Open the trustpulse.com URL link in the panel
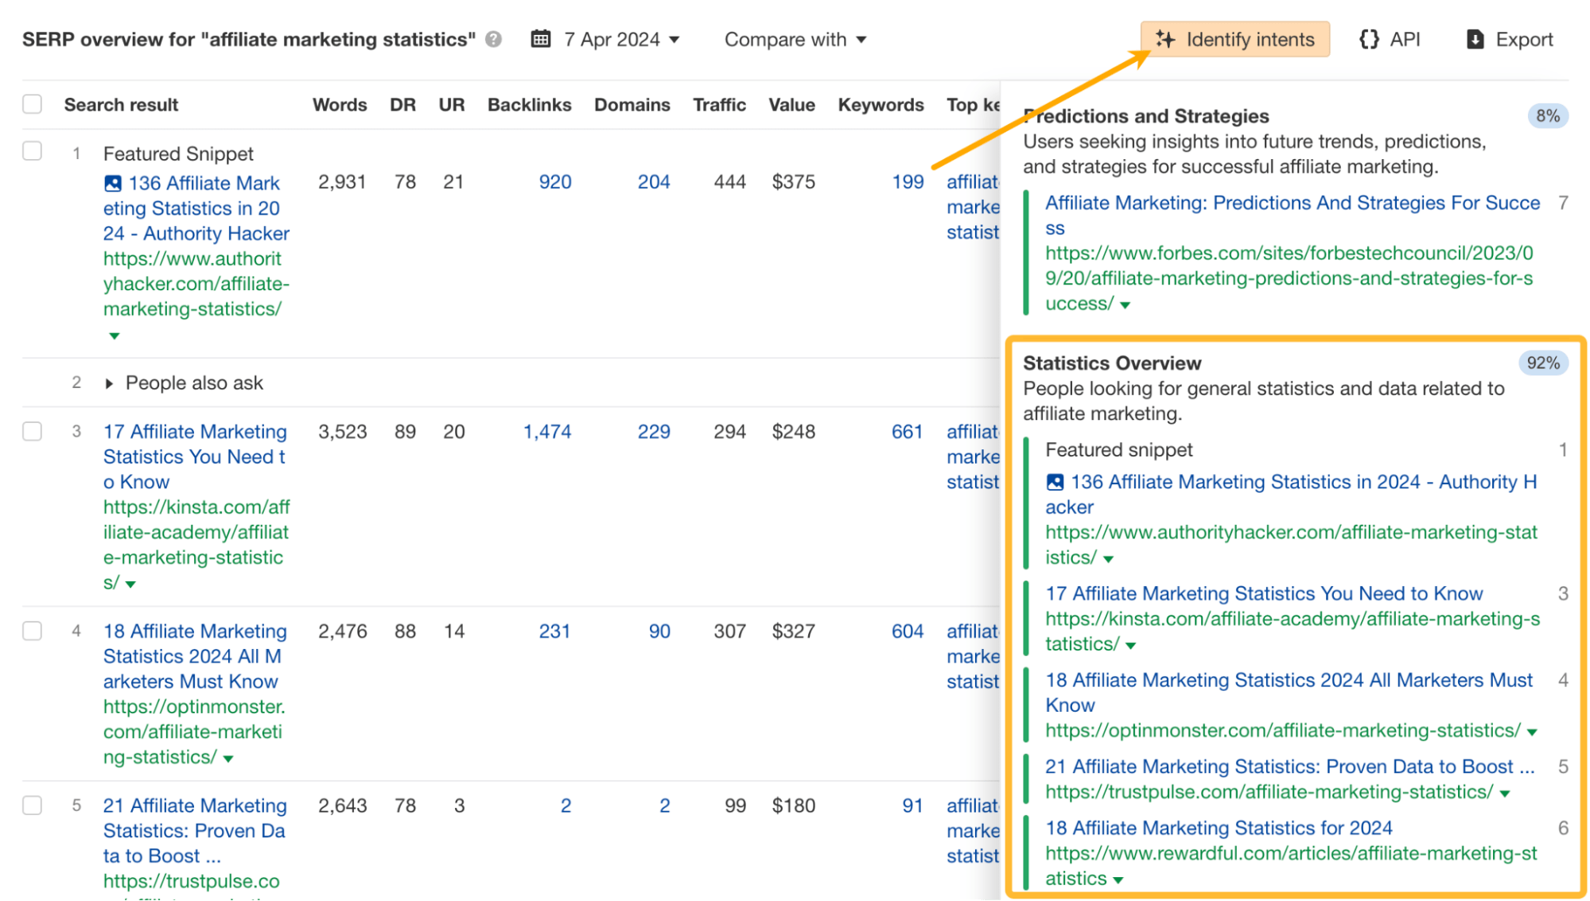1590x901 pixels. (x=1269, y=792)
